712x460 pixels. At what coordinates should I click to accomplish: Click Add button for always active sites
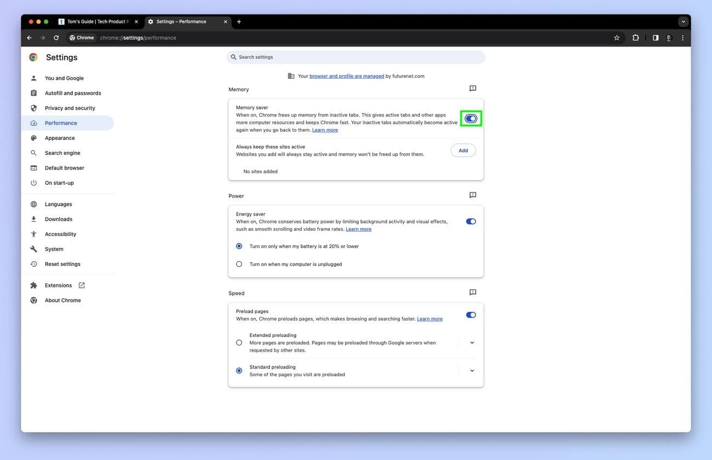pos(463,150)
